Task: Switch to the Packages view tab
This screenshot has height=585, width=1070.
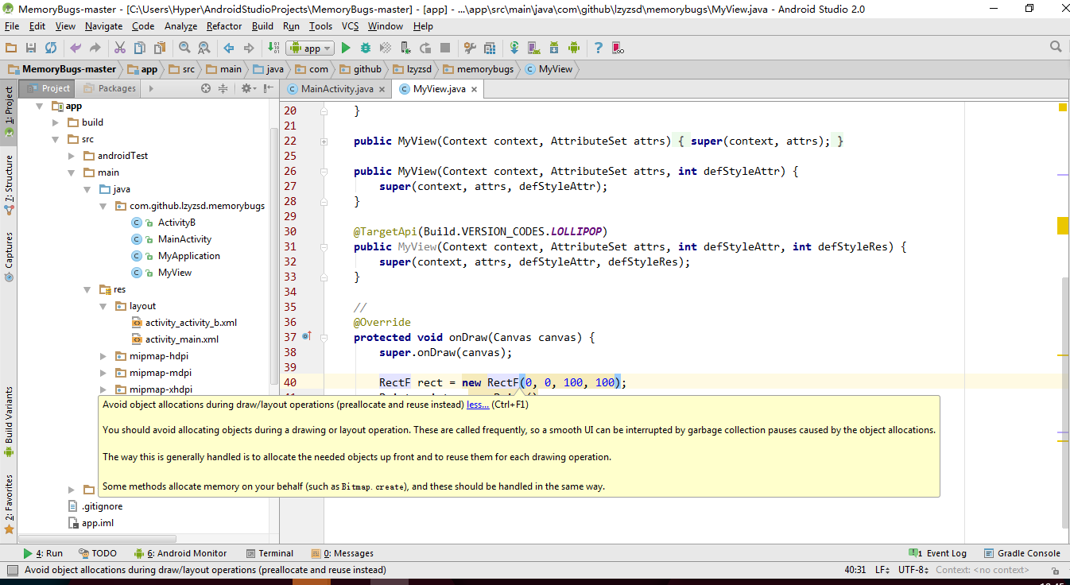Action: 109,88
